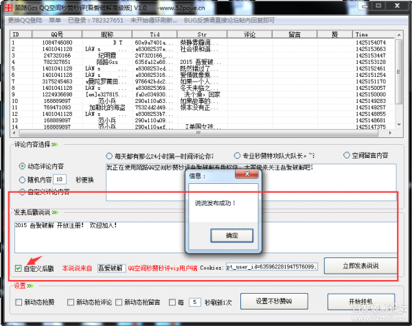Click the comment content text area
This screenshot has height=326, width=412.
(251, 182)
